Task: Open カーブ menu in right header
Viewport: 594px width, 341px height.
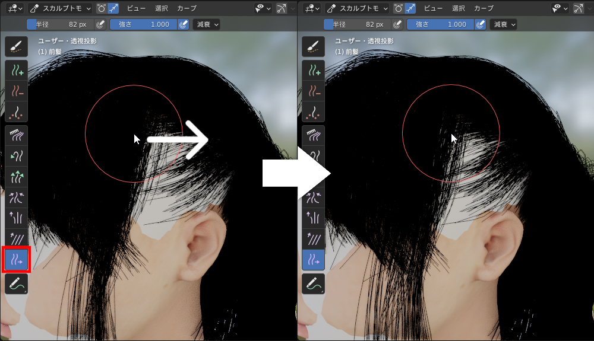Action: [x=484, y=8]
